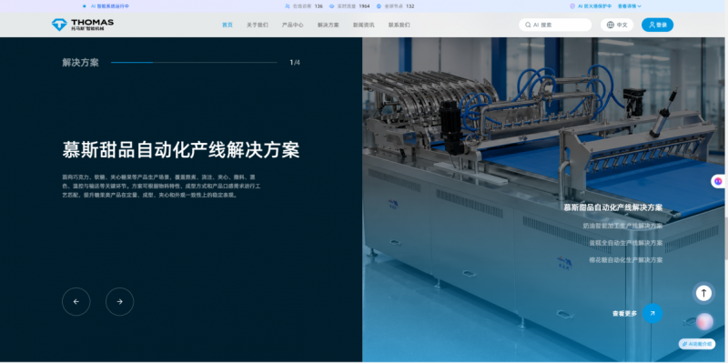The image size is (728, 363).
Task: Click the back-to-top arrow button
Action: coord(703,293)
